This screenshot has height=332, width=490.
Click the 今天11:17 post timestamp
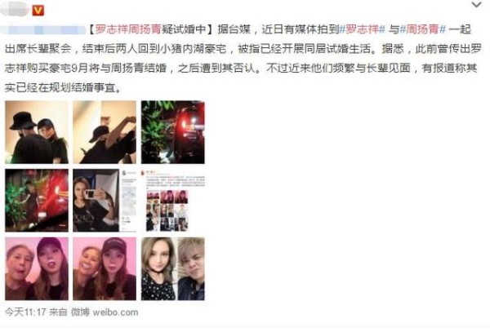click(25, 312)
